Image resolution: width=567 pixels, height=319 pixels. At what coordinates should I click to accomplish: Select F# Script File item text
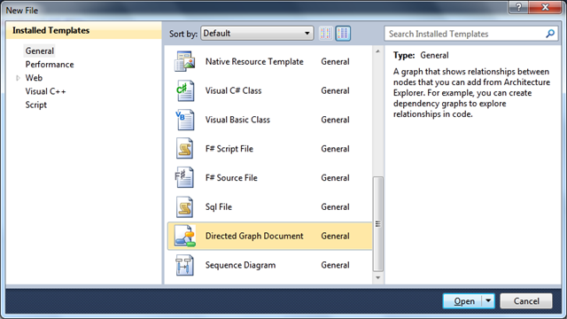click(229, 149)
